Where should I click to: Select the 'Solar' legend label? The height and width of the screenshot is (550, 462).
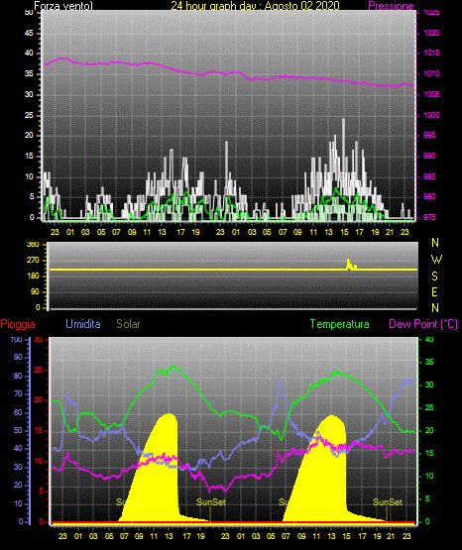point(129,324)
